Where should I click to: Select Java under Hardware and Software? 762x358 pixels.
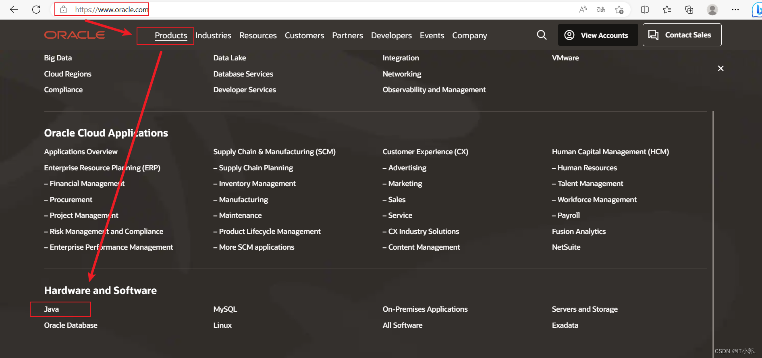[52, 309]
